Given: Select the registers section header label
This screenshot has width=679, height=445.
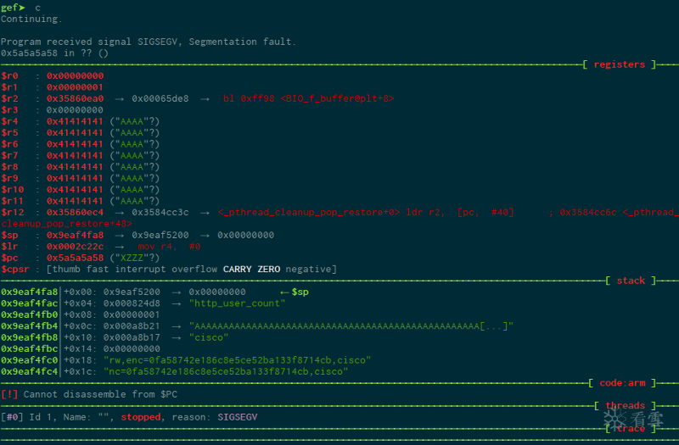Looking at the screenshot, I should [619, 64].
